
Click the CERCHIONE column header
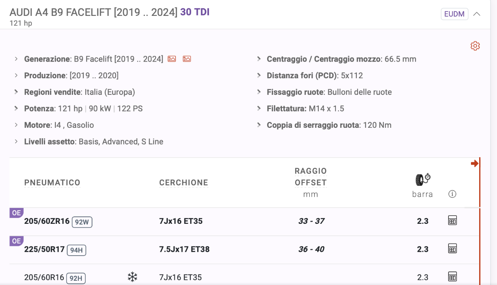[184, 183]
